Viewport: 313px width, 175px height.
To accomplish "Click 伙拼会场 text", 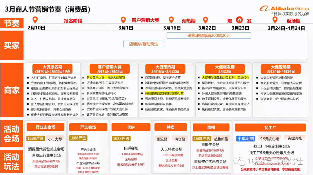I will pyautogui.click(x=131, y=148).
